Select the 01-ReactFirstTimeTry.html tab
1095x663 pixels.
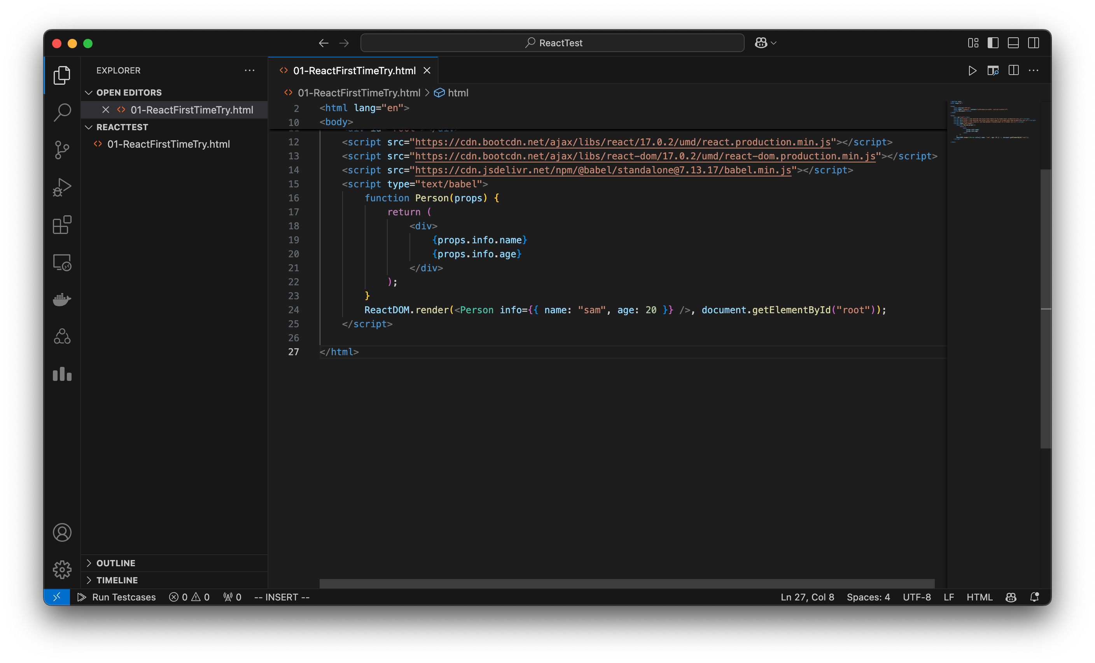(354, 70)
